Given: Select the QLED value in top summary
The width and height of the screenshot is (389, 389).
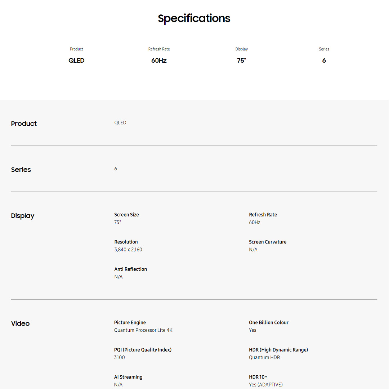Looking at the screenshot, I should coord(76,61).
